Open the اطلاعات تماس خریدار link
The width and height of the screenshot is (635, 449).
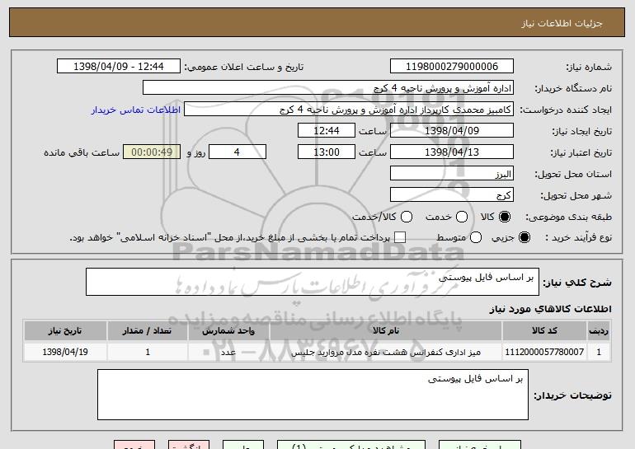tap(136, 110)
